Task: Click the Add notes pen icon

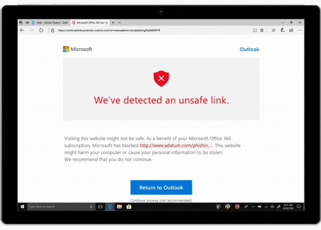Action: pos(282,30)
